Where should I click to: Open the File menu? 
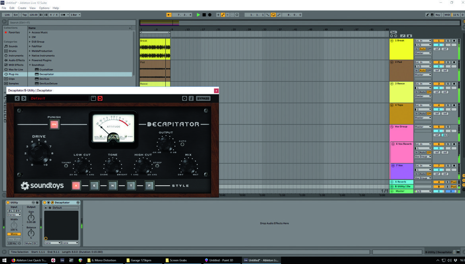(4, 8)
